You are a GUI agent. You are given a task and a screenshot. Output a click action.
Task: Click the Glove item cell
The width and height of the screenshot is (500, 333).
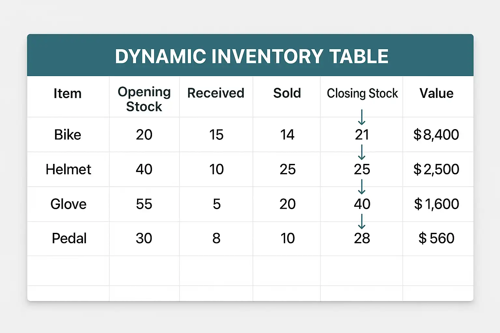pos(68,204)
